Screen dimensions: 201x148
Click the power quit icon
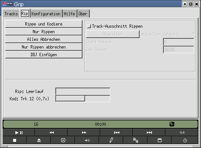pos(185,140)
